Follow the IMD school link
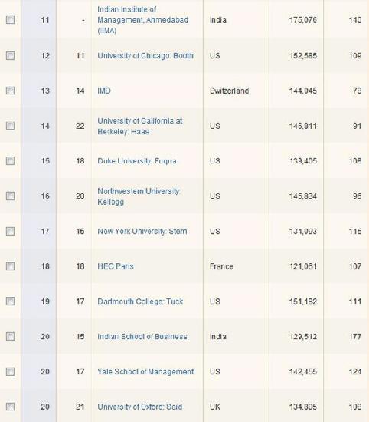This screenshot has height=422, width=369. [x=104, y=91]
